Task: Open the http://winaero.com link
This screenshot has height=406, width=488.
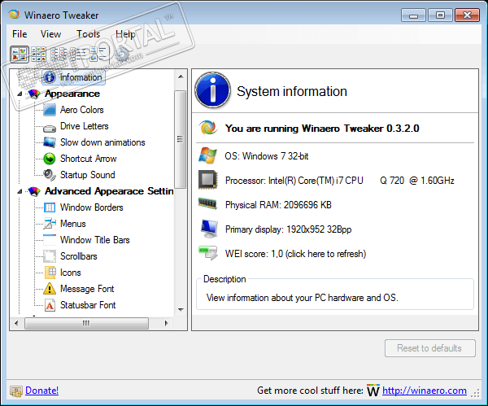Action: [x=425, y=391]
